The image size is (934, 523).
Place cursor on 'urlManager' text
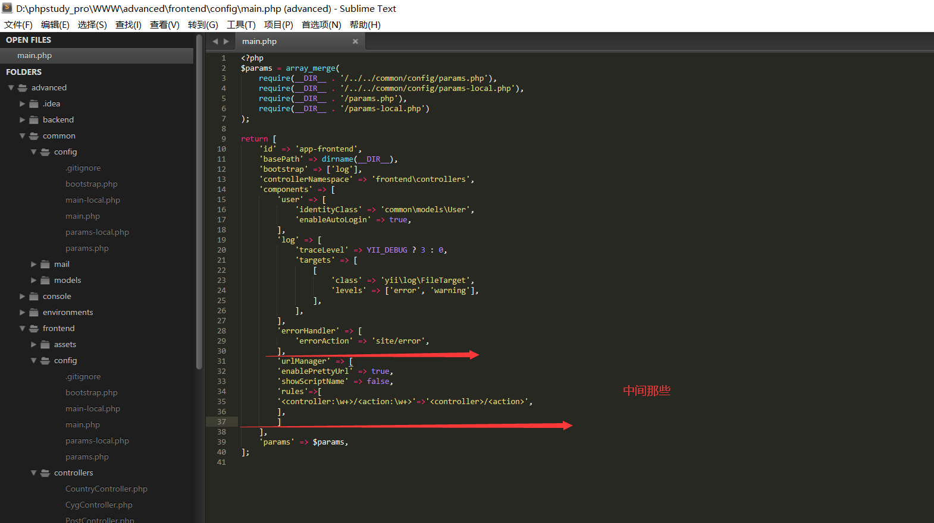click(x=303, y=361)
